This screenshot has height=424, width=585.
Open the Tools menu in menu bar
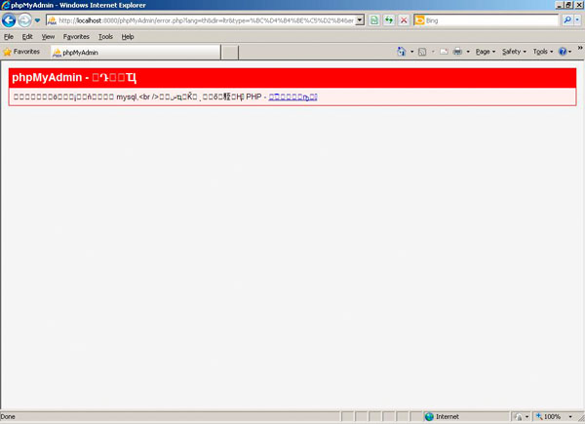[105, 36]
